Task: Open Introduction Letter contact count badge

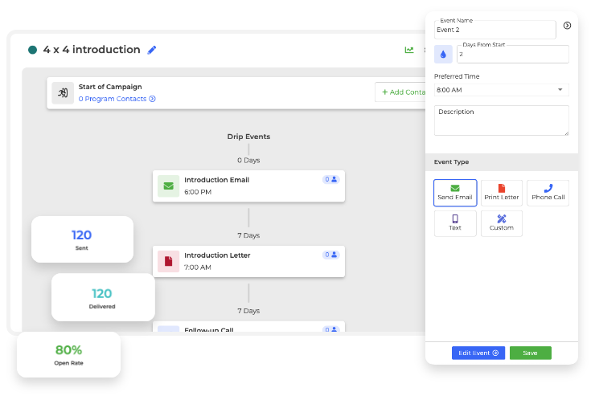Action: pos(331,255)
